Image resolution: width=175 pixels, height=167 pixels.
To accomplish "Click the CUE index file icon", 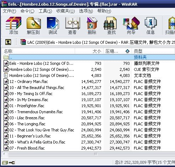I will pos(6,69).
